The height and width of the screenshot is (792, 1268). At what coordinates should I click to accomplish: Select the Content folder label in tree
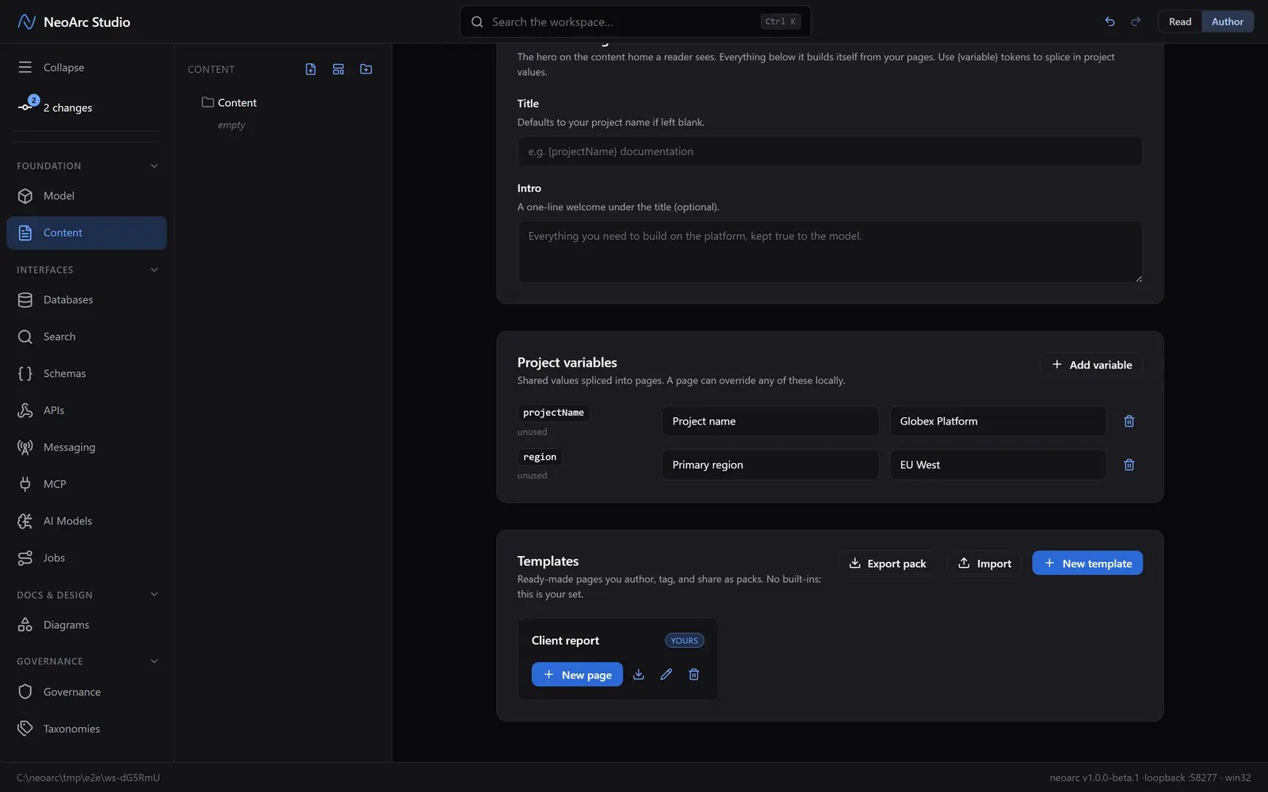point(237,103)
